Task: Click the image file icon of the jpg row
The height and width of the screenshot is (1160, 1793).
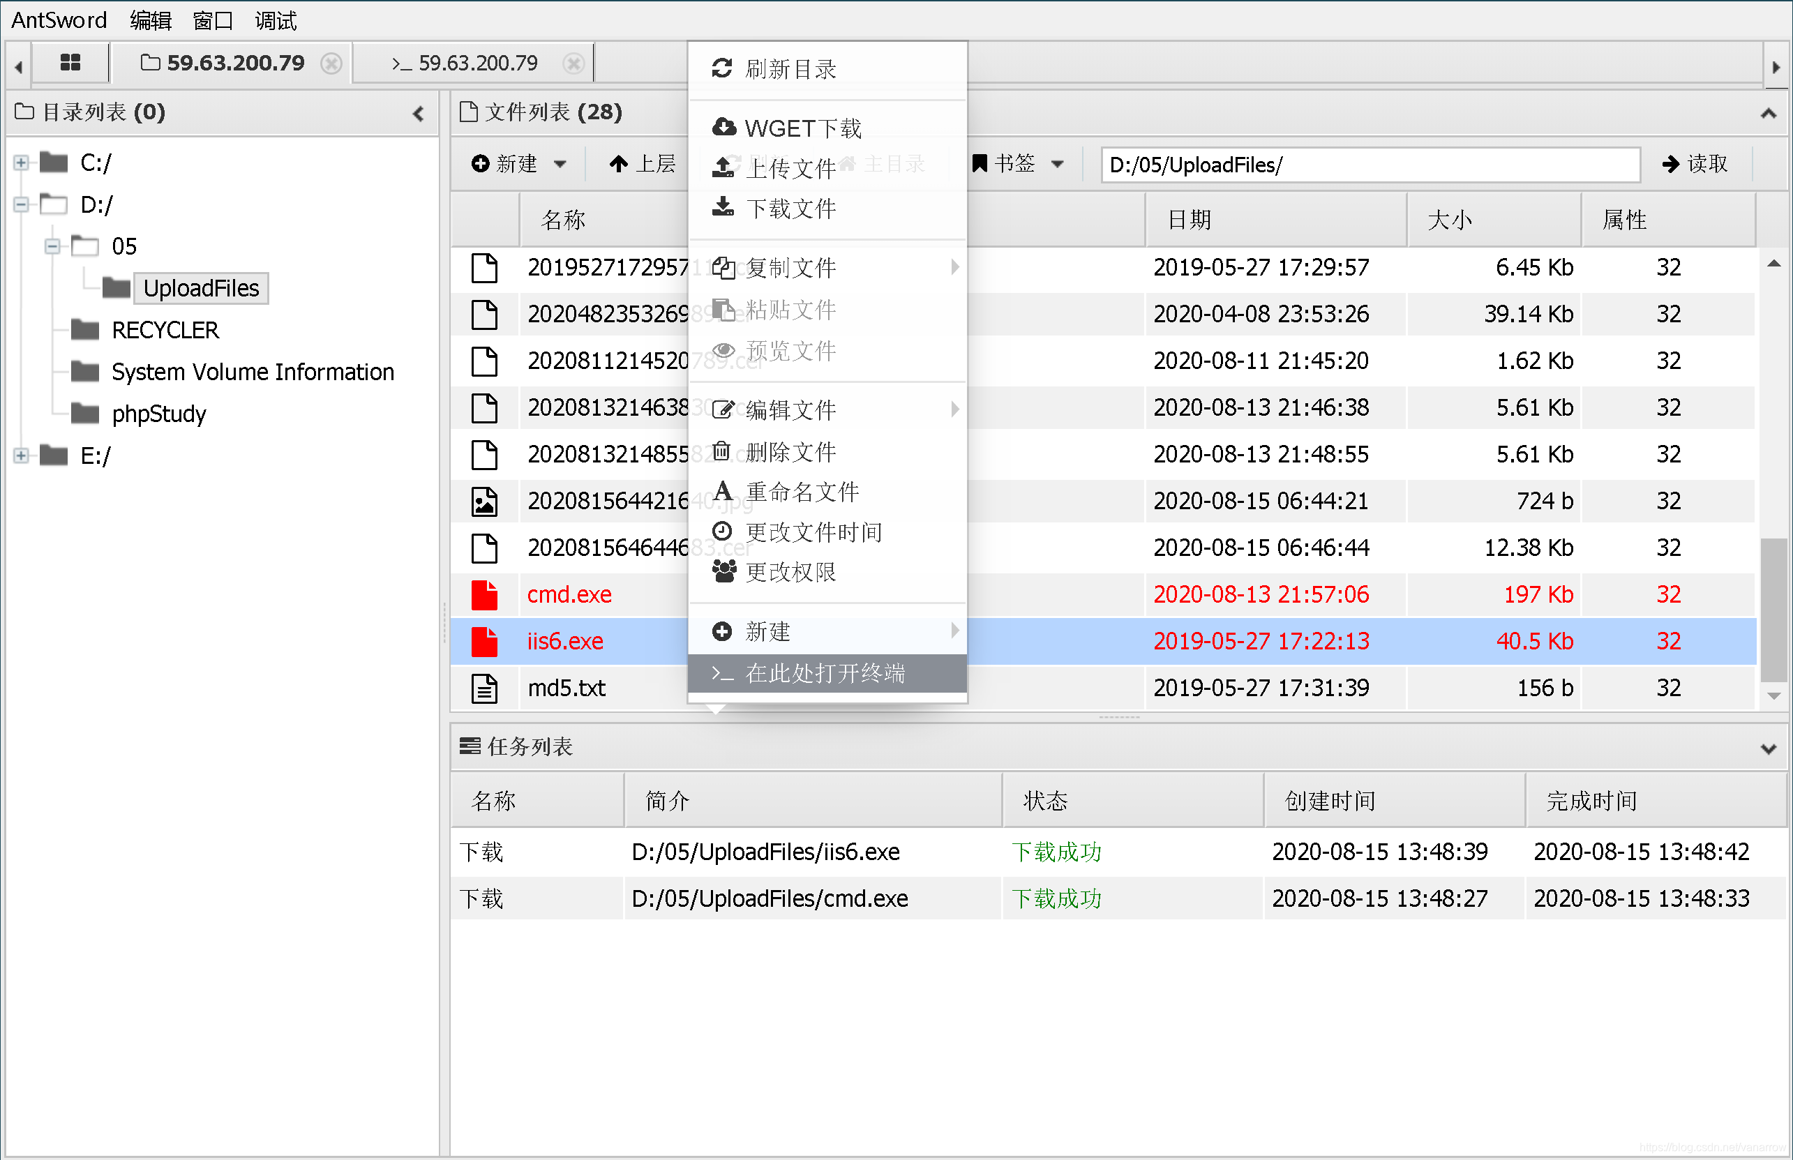Action: point(484,501)
